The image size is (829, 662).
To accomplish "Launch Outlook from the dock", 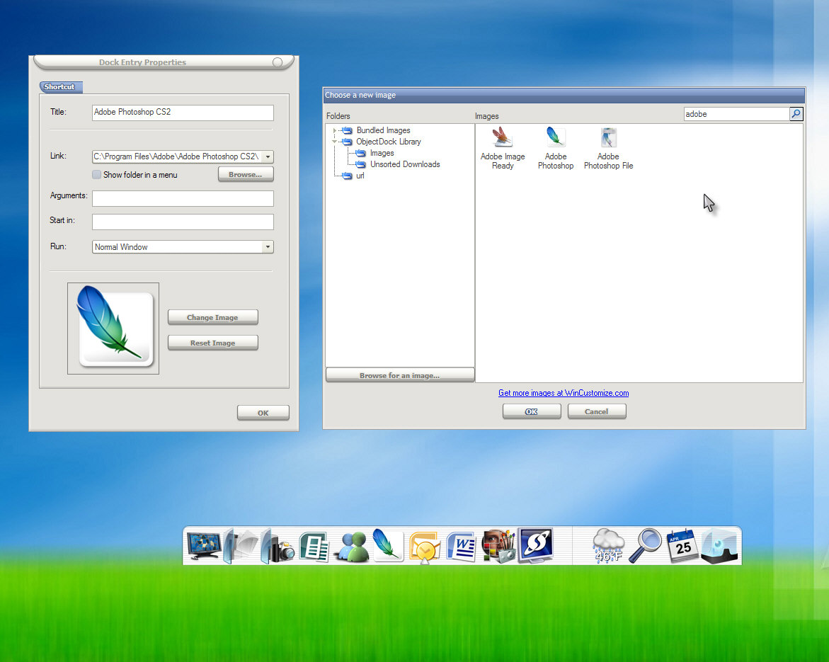I will click(425, 547).
